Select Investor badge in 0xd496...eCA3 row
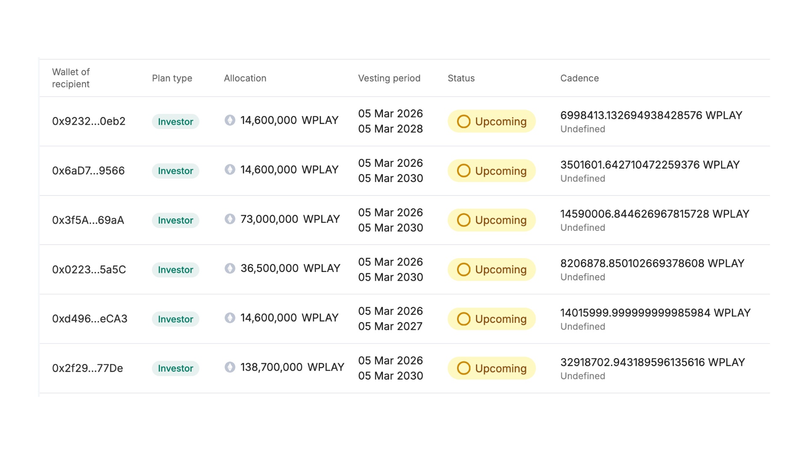The width and height of the screenshot is (808, 454). tap(175, 319)
